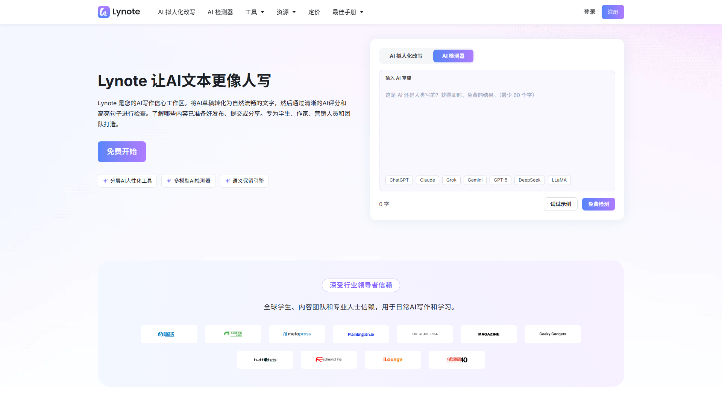The width and height of the screenshot is (722, 406).
Task: Expand the 资源 dropdown menu
Action: click(286, 12)
